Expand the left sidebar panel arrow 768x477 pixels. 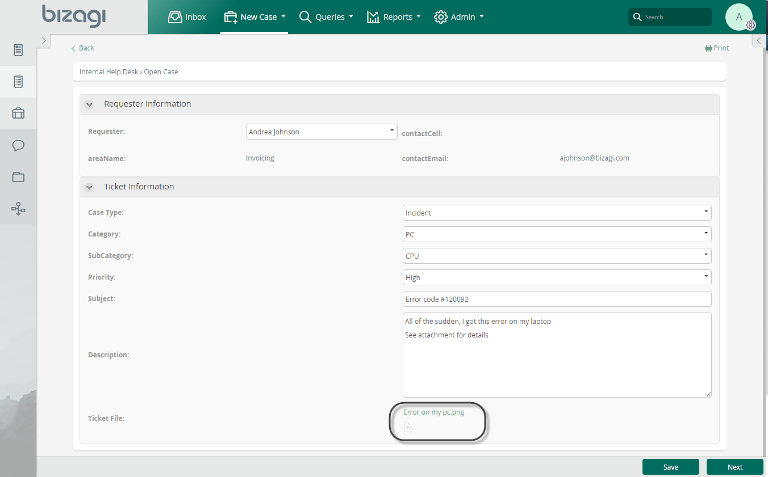[x=44, y=41]
